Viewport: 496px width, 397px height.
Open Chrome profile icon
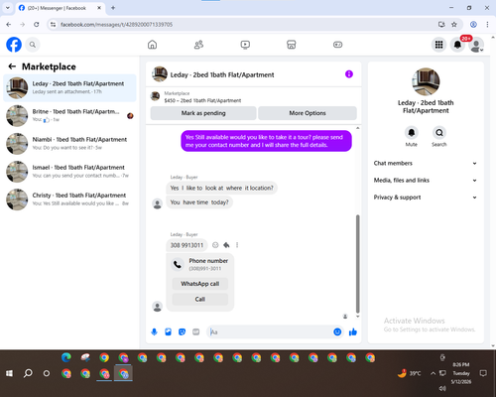[x=473, y=25]
